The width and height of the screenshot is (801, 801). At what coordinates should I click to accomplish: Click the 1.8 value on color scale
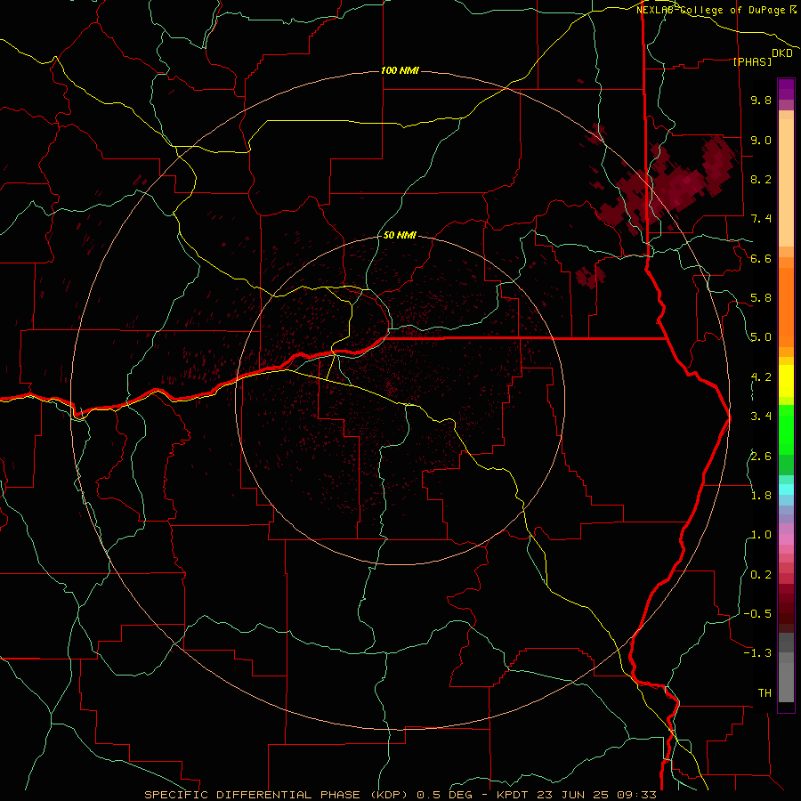[761, 496]
